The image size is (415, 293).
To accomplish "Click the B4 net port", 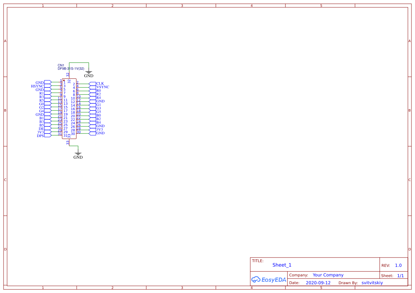I will tap(95, 123).
